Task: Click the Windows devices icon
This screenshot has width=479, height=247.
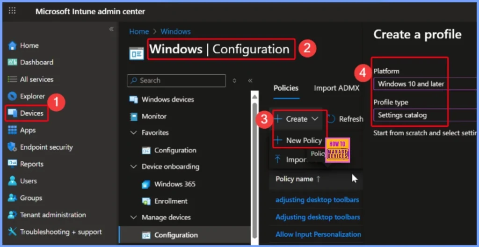Action: tap(133, 100)
